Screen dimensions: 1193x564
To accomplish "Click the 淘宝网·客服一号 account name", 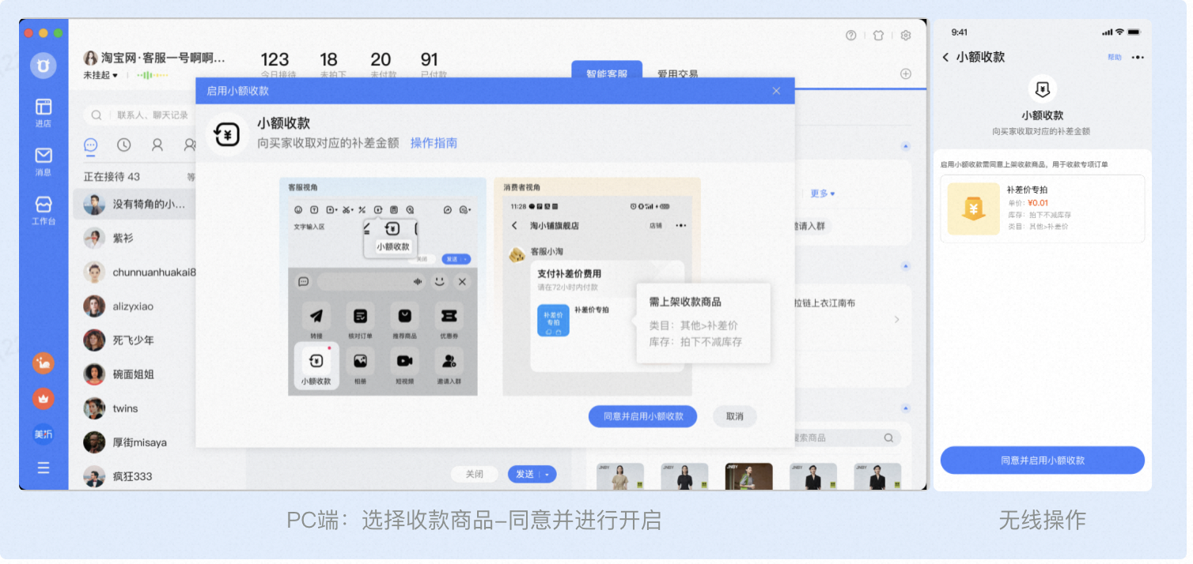I will coord(162,58).
